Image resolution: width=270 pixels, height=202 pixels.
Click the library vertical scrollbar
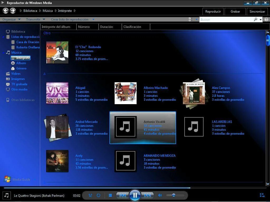tap(268, 108)
